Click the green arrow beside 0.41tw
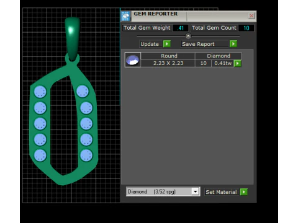This screenshot has width=298, height=223. click(237, 63)
